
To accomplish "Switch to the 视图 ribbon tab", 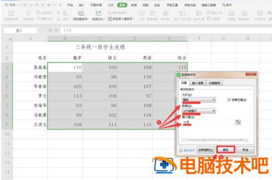I will [x=145, y=5].
